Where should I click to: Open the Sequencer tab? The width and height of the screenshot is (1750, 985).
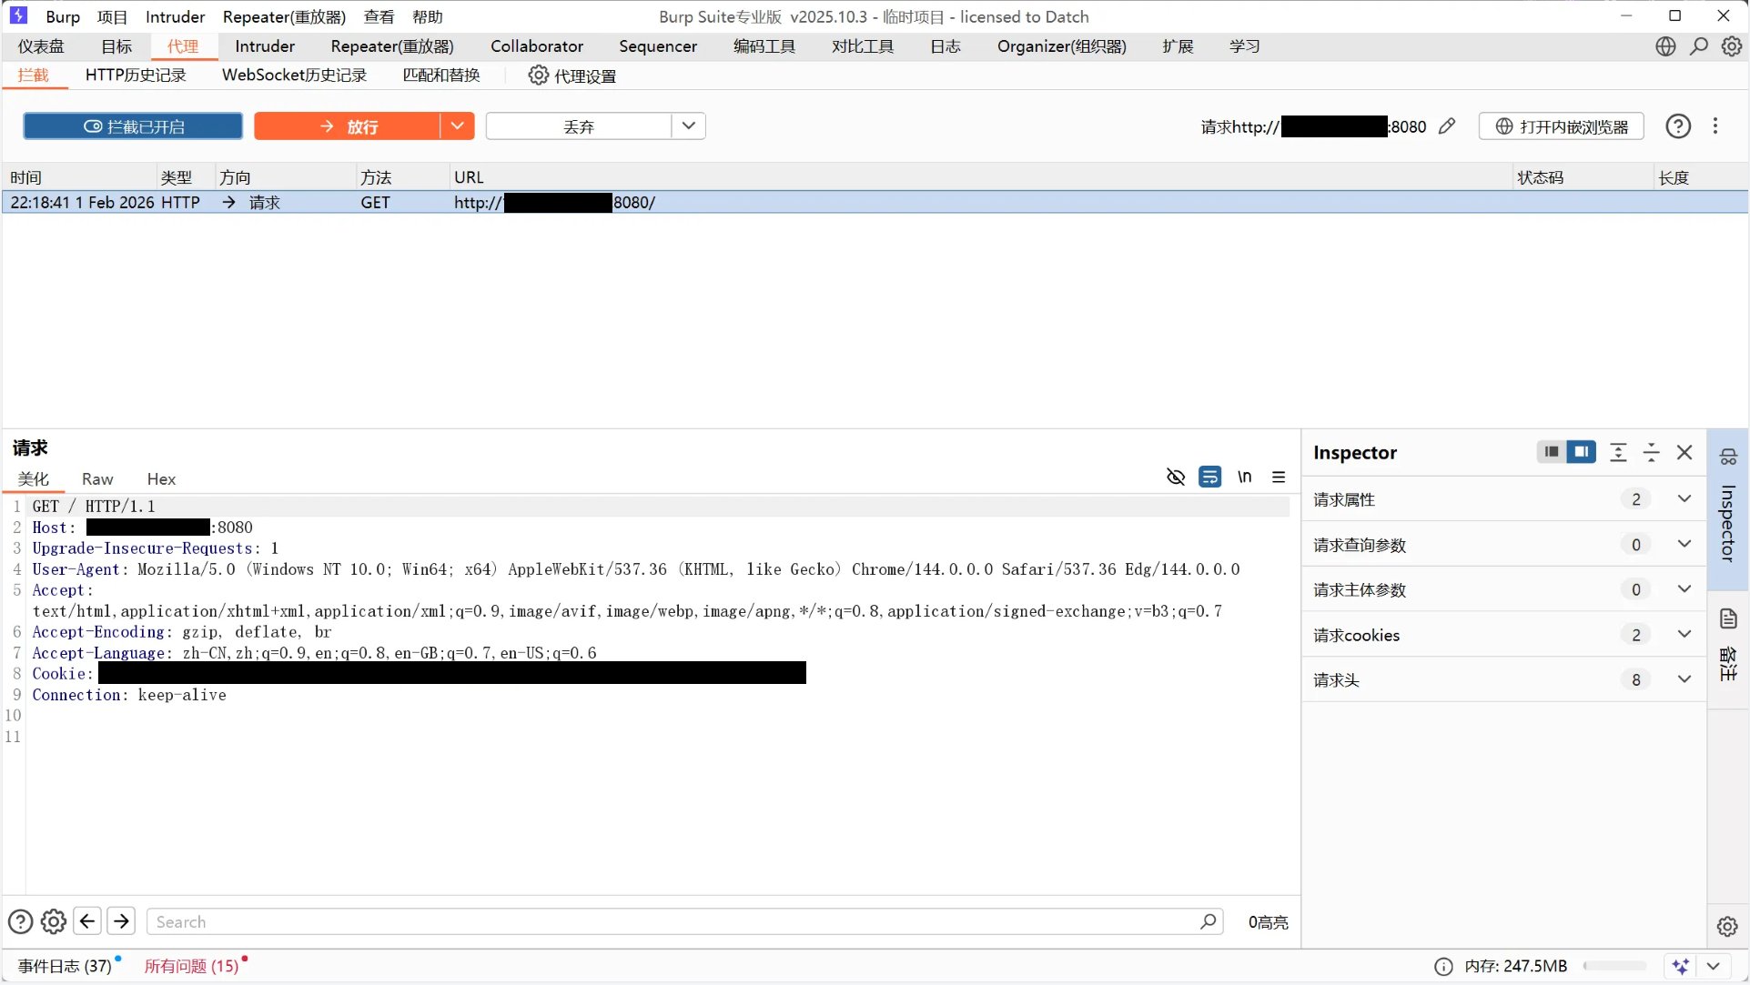[658, 46]
